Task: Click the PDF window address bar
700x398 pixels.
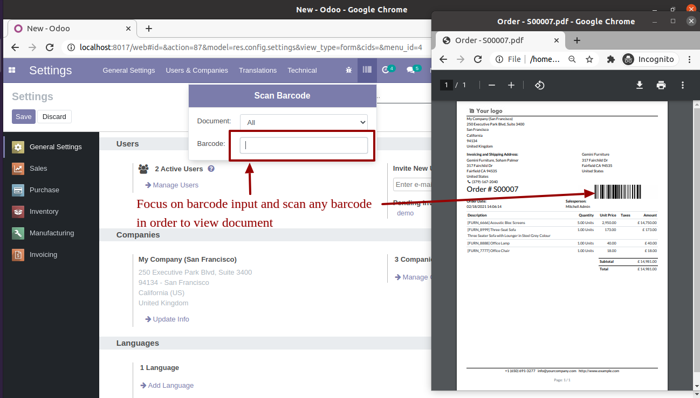Action: point(545,59)
